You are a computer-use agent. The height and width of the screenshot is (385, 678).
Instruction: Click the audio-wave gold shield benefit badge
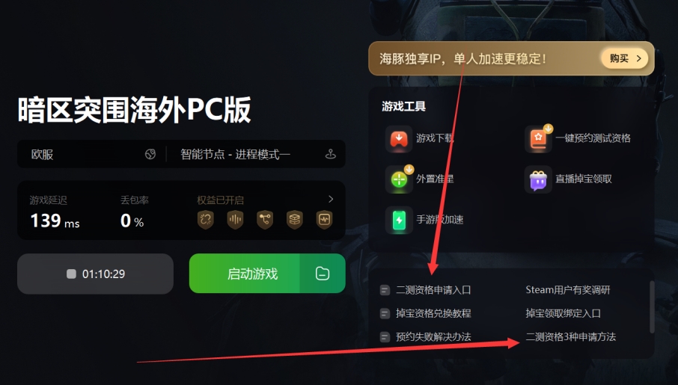pyautogui.click(x=235, y=220)
